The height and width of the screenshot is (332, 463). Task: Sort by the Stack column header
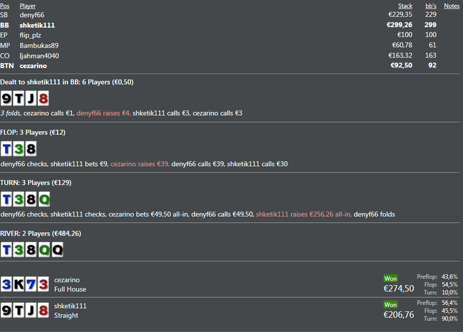[x=405, y=6]
